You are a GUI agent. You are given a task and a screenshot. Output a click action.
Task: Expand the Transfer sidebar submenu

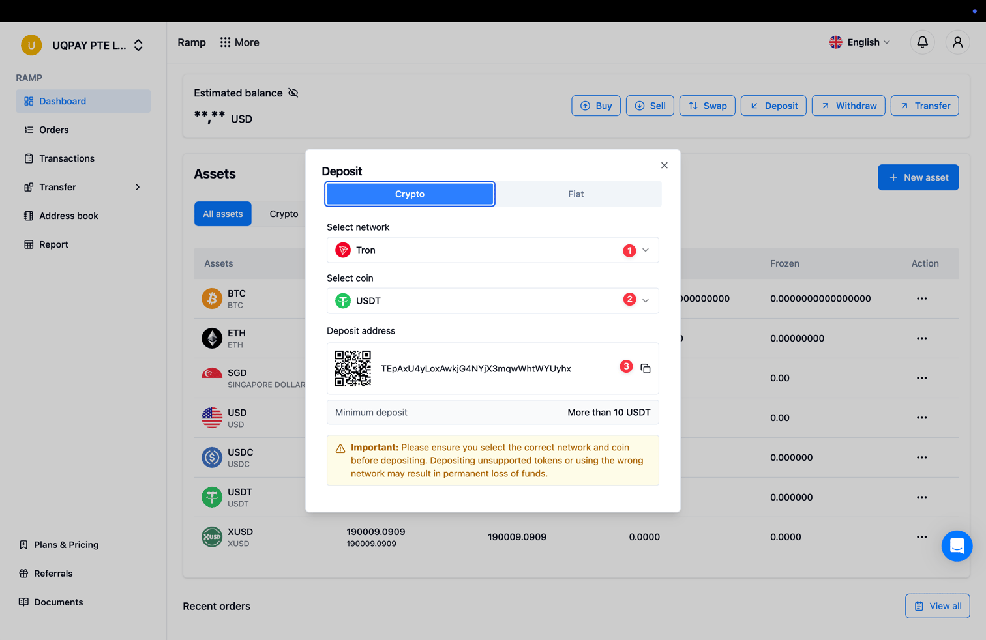click(138, 187)
